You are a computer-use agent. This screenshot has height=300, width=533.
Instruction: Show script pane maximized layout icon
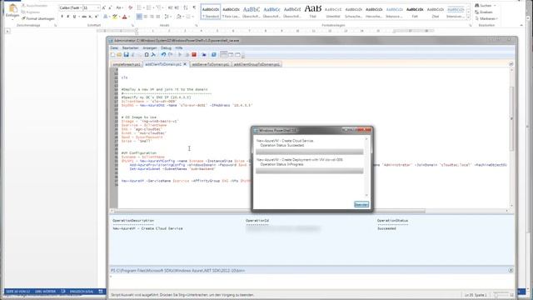(237, 55)
